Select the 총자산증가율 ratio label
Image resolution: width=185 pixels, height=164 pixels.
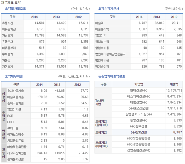tap(15, 91)
